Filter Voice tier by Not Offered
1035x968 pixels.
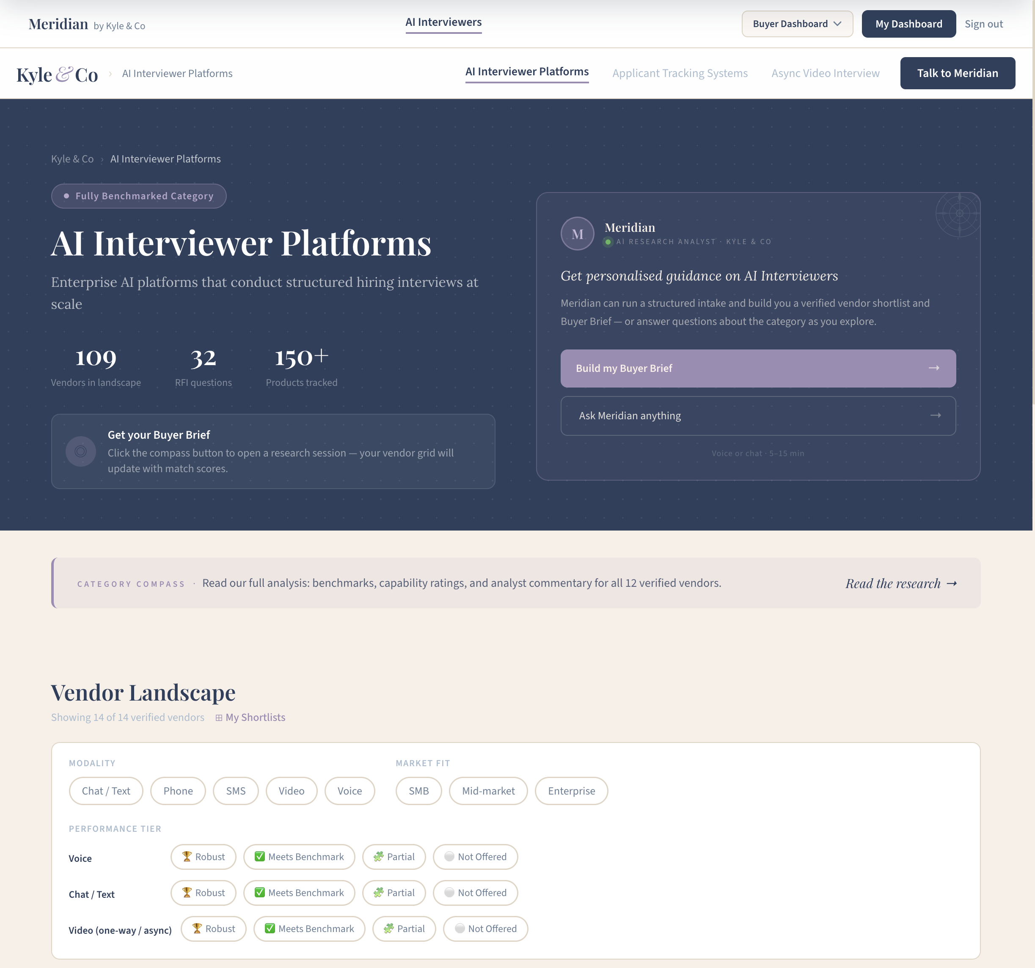(475, 857)
